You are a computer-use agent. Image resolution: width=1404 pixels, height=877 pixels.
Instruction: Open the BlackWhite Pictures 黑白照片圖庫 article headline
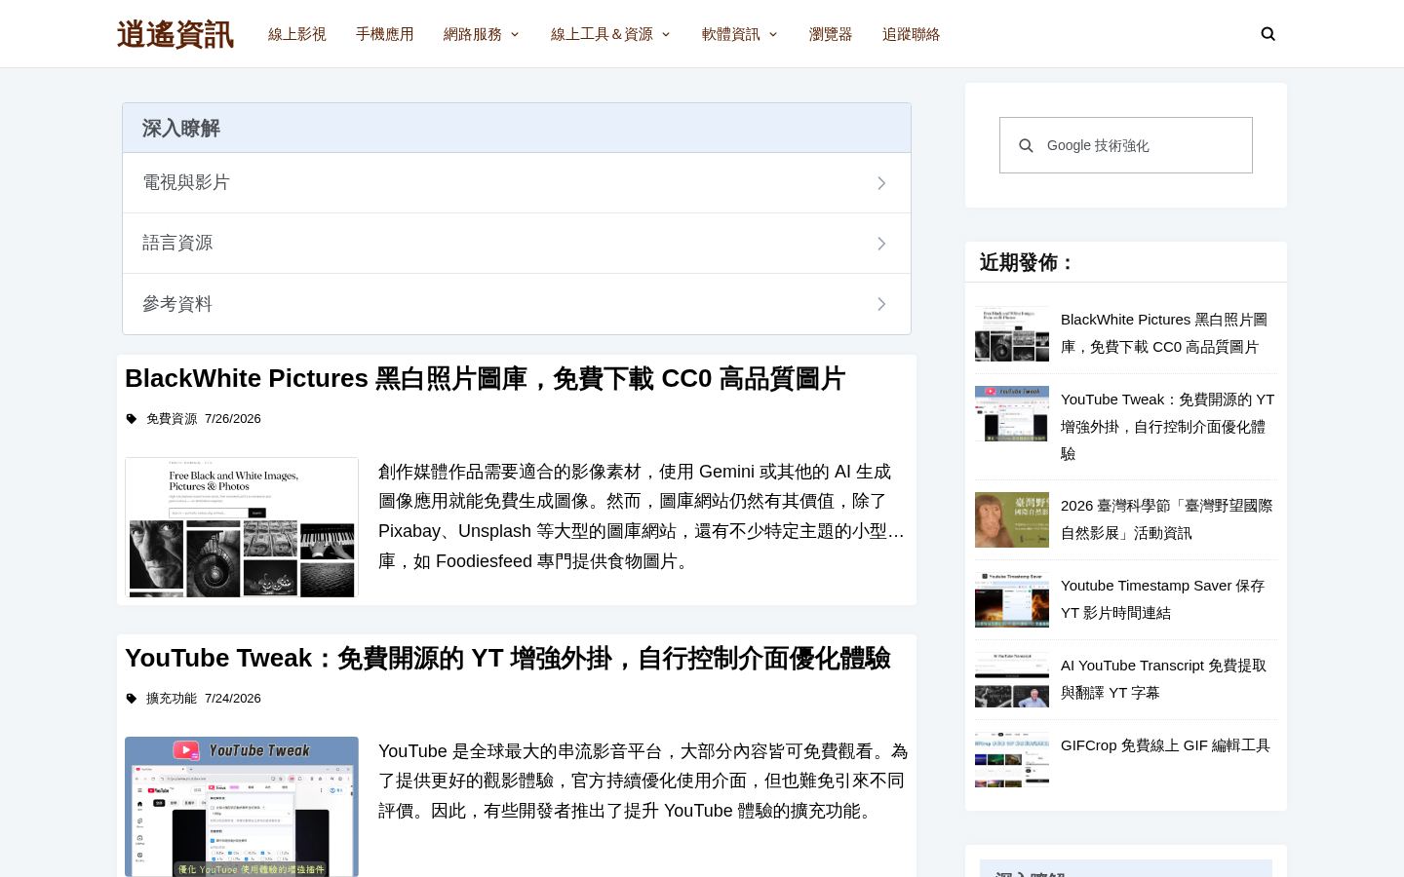(485, 378)
